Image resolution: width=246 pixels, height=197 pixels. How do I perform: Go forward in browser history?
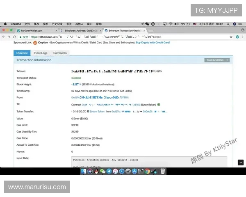[x=9, y=37]
